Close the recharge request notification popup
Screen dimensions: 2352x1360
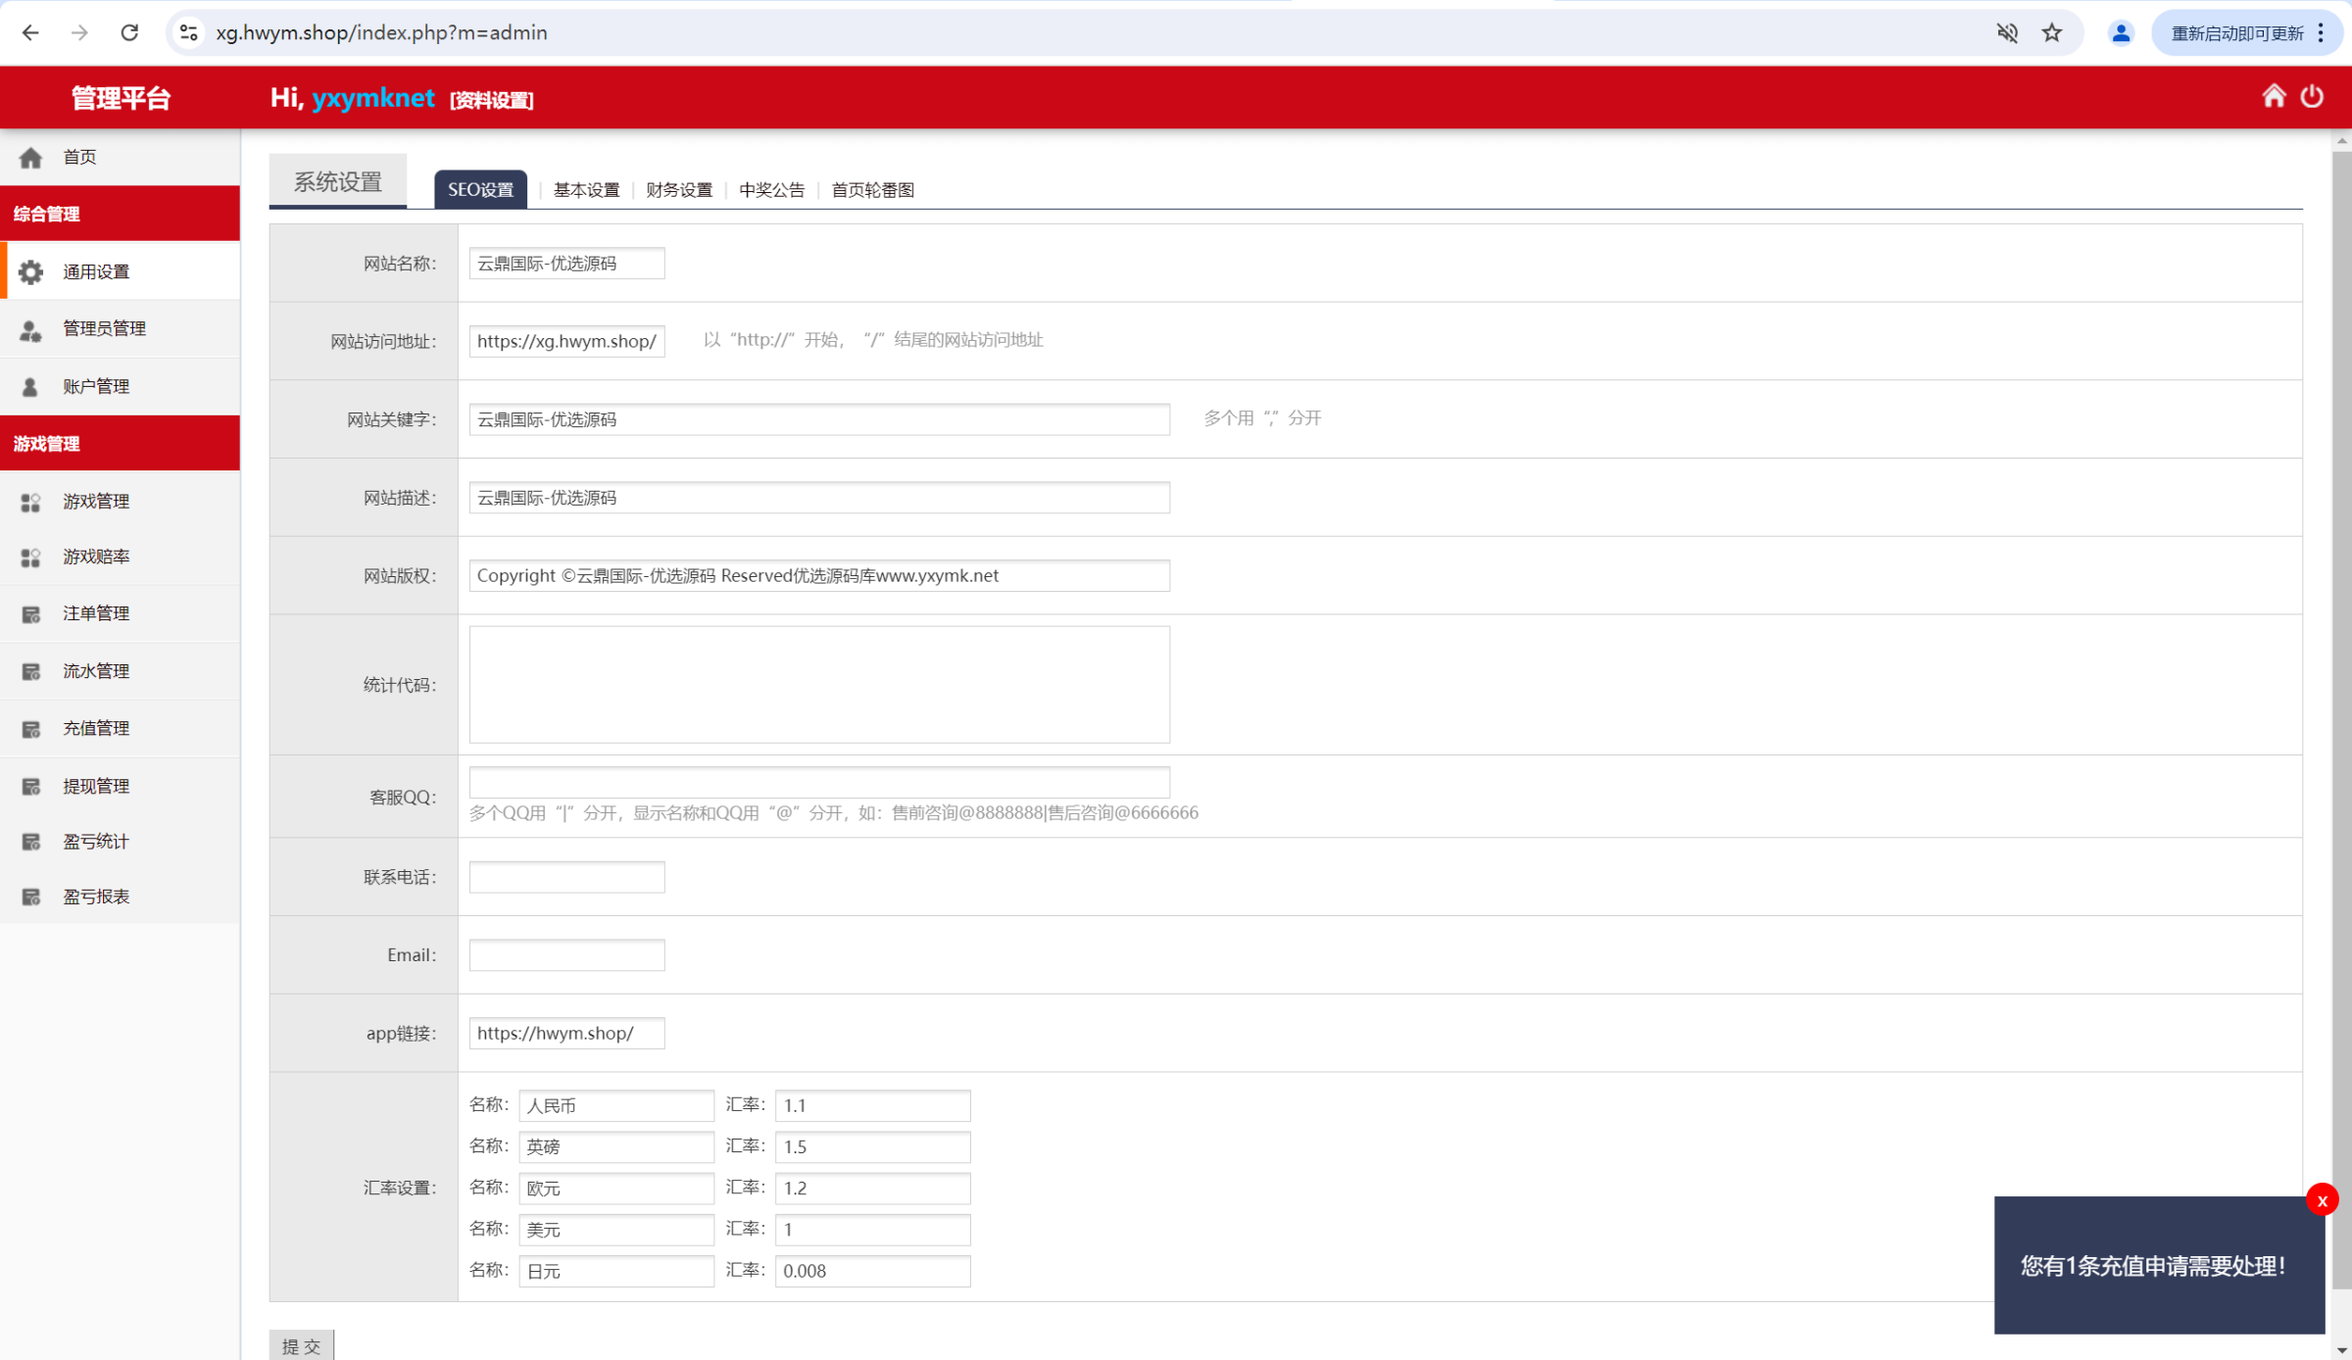[x=2322, y=1200]
